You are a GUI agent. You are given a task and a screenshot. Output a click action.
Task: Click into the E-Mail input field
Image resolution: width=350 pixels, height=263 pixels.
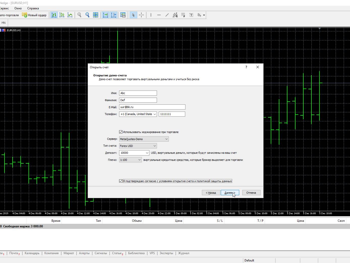152,107
